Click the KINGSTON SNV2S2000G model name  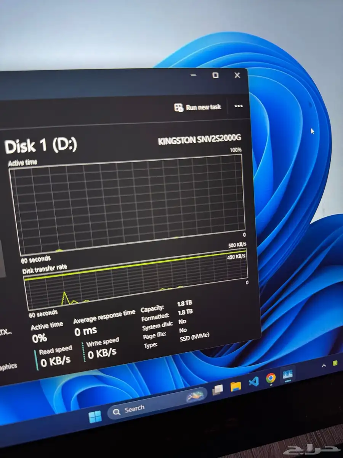[200, 140]
